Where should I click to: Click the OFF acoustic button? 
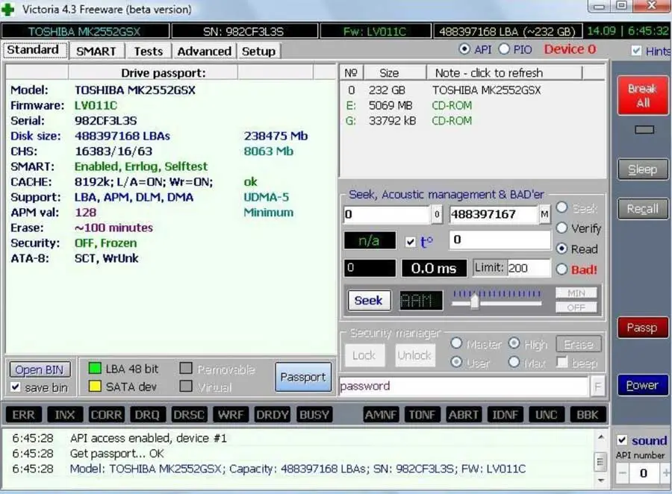pos(576,307)
